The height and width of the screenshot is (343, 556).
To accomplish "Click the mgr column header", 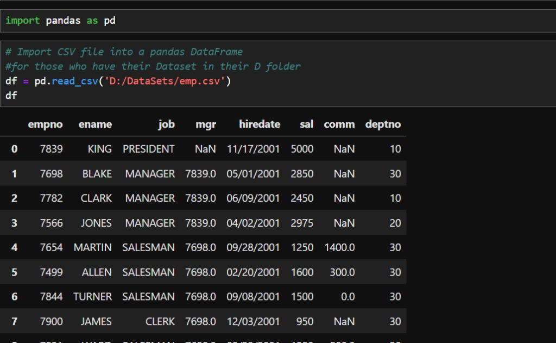I will (206, 124).
